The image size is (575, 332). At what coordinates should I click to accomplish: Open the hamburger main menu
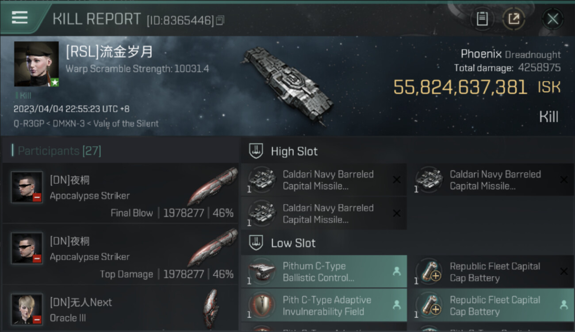tap(20, 18)
